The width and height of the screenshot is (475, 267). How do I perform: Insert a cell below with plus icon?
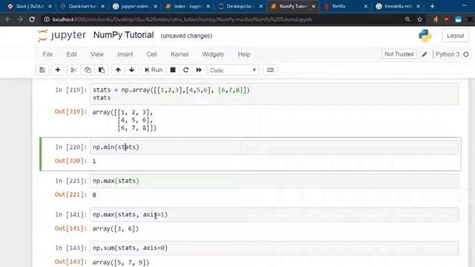[58, 70]
